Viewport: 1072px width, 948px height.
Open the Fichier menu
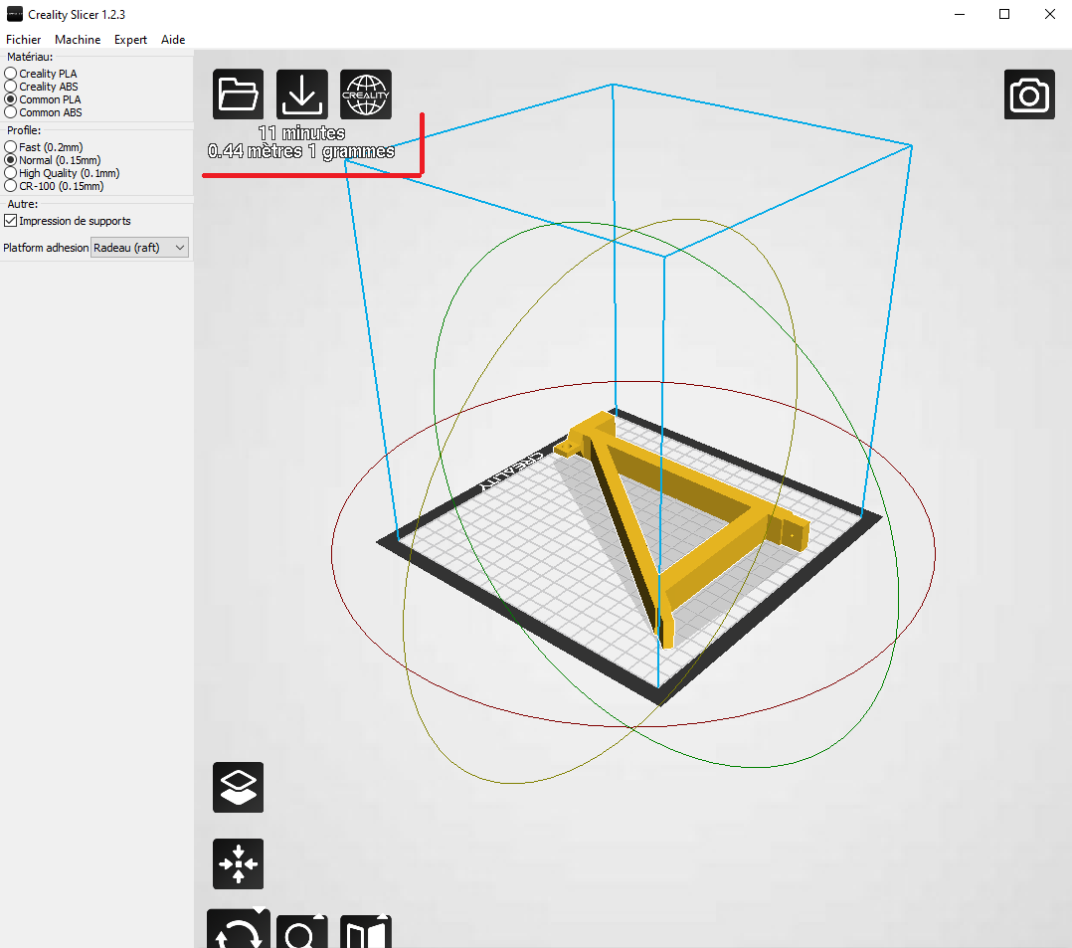(23, 40)
